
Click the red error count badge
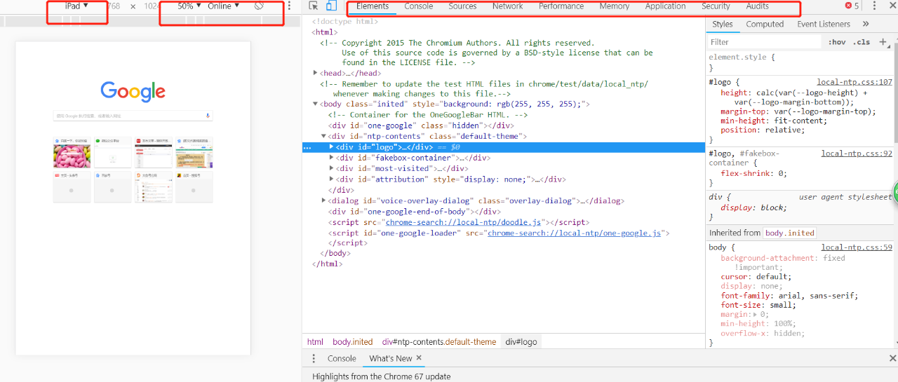[852, 6]
